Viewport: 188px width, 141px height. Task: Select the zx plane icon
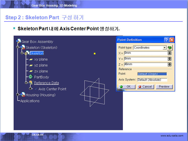31,71
